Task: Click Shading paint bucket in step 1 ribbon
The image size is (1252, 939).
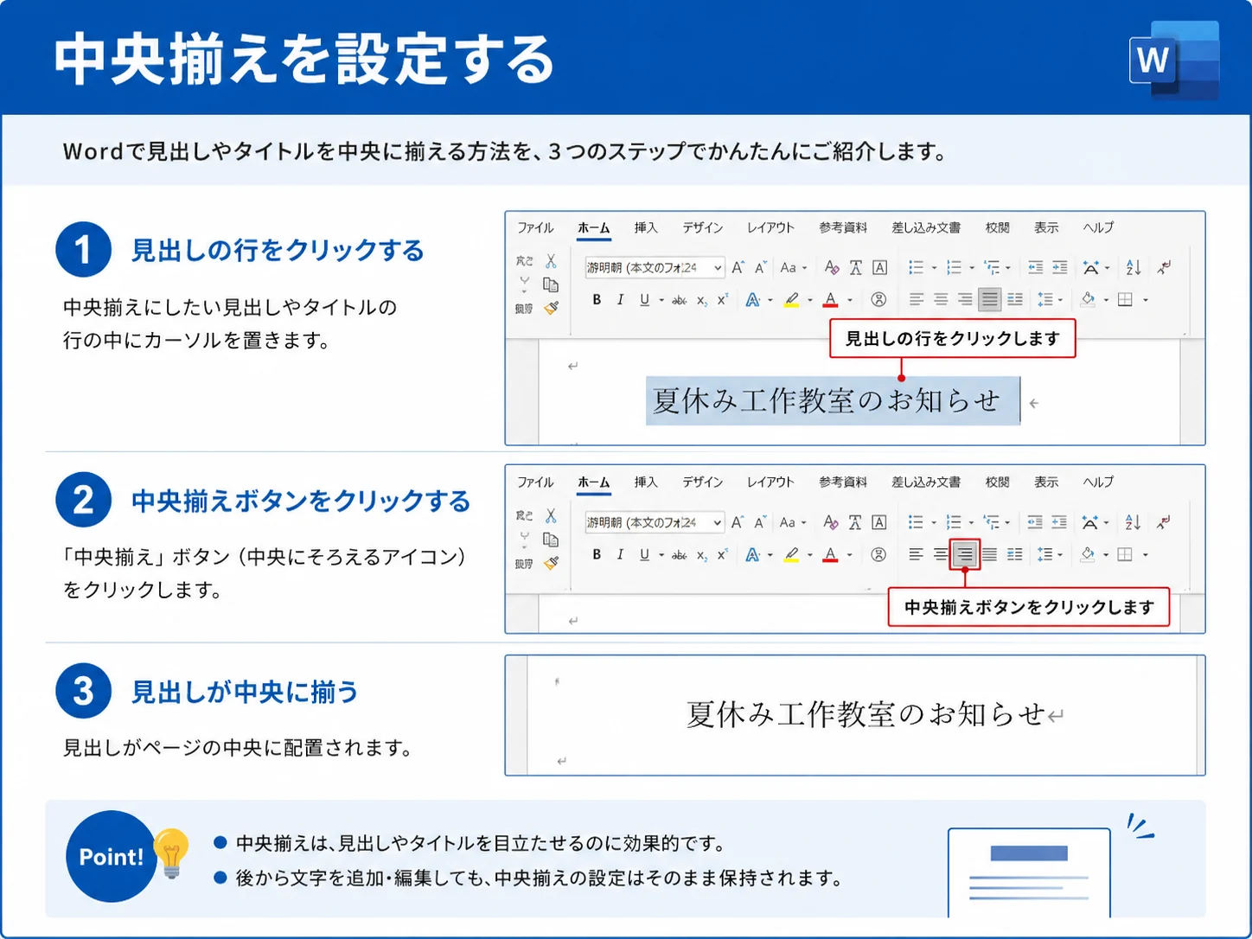Action: tap(1088, 300)
